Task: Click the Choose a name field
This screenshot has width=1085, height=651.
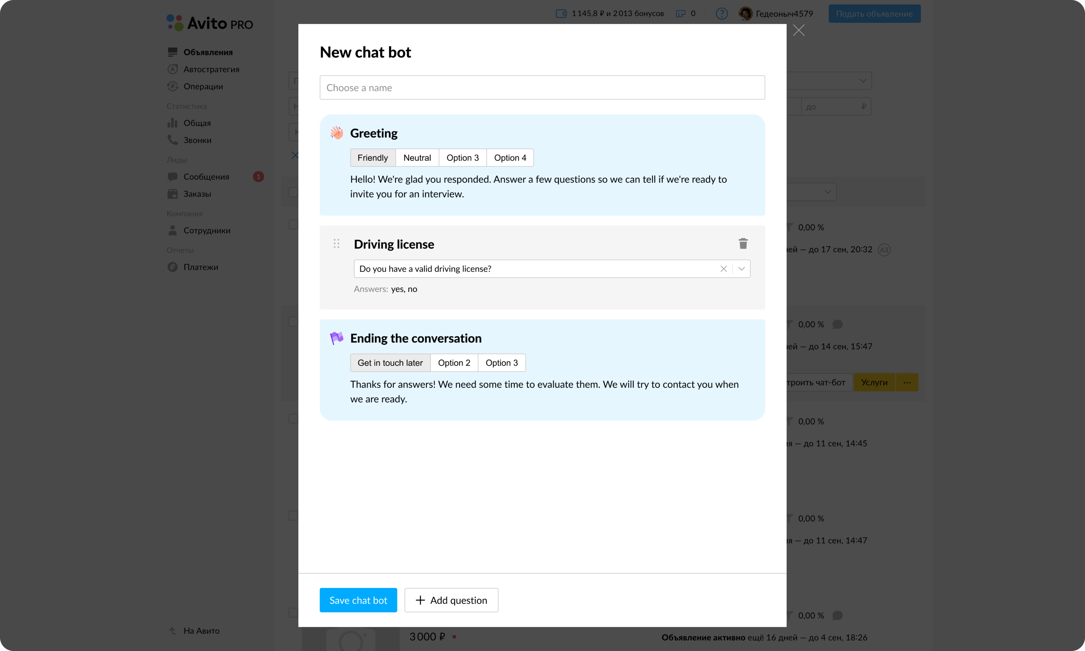Action: [542, 87]
